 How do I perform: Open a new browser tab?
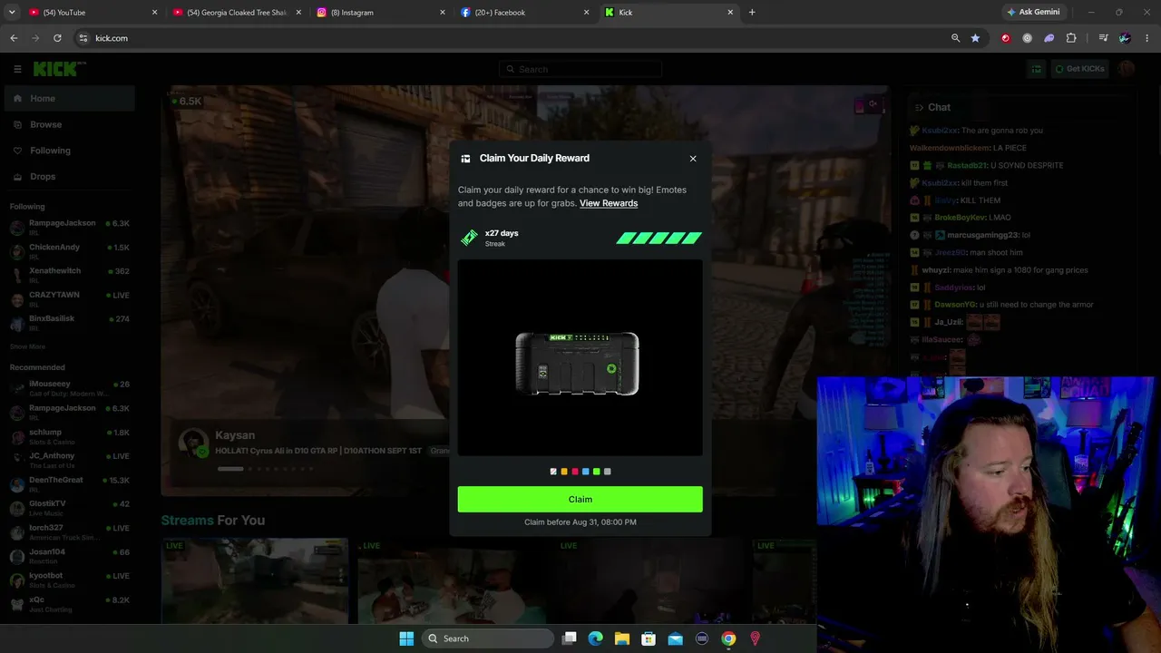[752, 13]
